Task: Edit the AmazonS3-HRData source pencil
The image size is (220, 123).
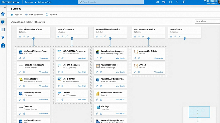Action: click(x=135, y=58)
